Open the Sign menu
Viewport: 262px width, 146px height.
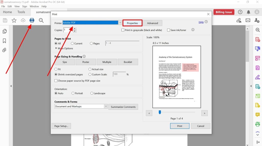point(25,6)
